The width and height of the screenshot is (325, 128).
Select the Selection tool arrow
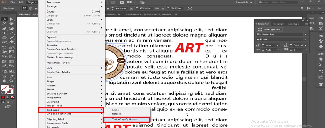[4, 19]
